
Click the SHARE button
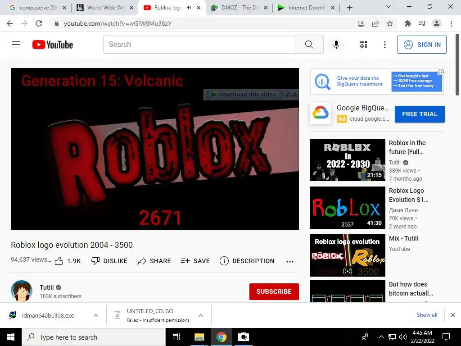click(x=154, y=261)
